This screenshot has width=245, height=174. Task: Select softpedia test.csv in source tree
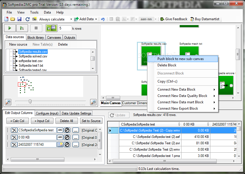31,61
